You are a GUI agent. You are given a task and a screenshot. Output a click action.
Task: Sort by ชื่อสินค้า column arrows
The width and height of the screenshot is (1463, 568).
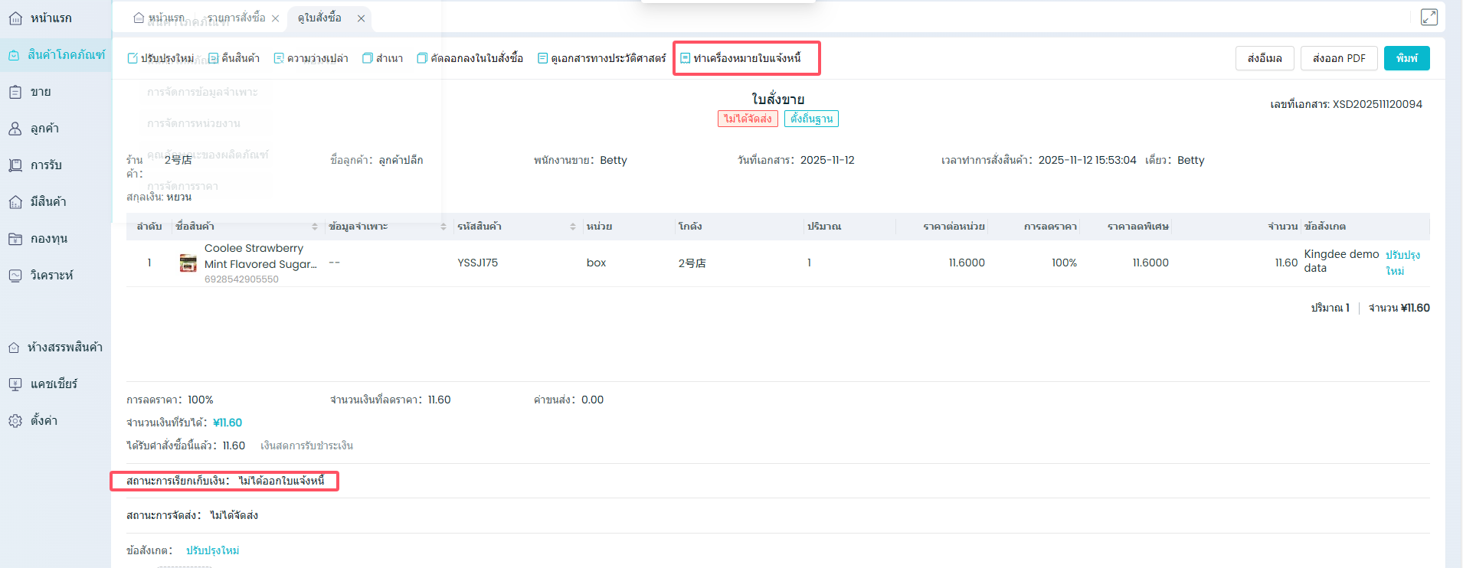315,227
